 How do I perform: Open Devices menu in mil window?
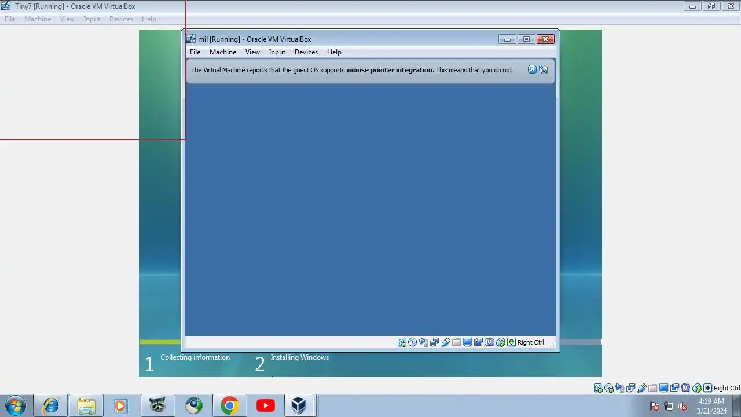coord(306,52)
